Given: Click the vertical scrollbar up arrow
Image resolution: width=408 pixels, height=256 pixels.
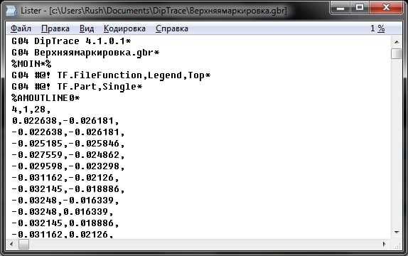Looking at the screenshot, I should [397, 42].
